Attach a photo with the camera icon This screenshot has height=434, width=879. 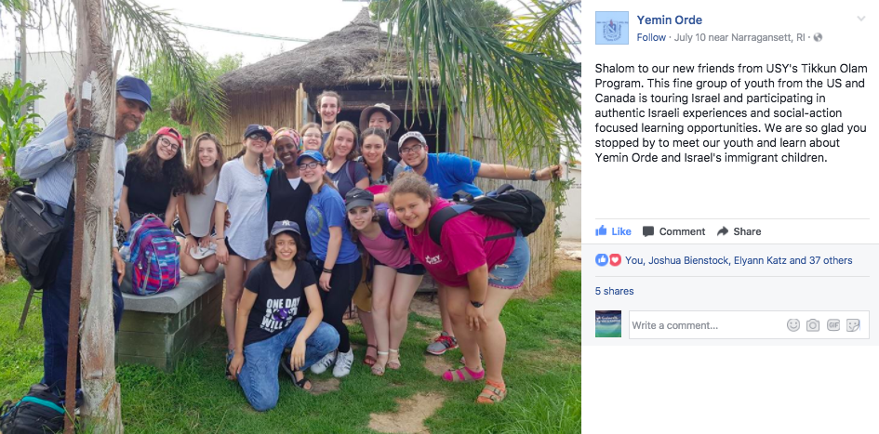pyautogui.click(x=813, y=324)
